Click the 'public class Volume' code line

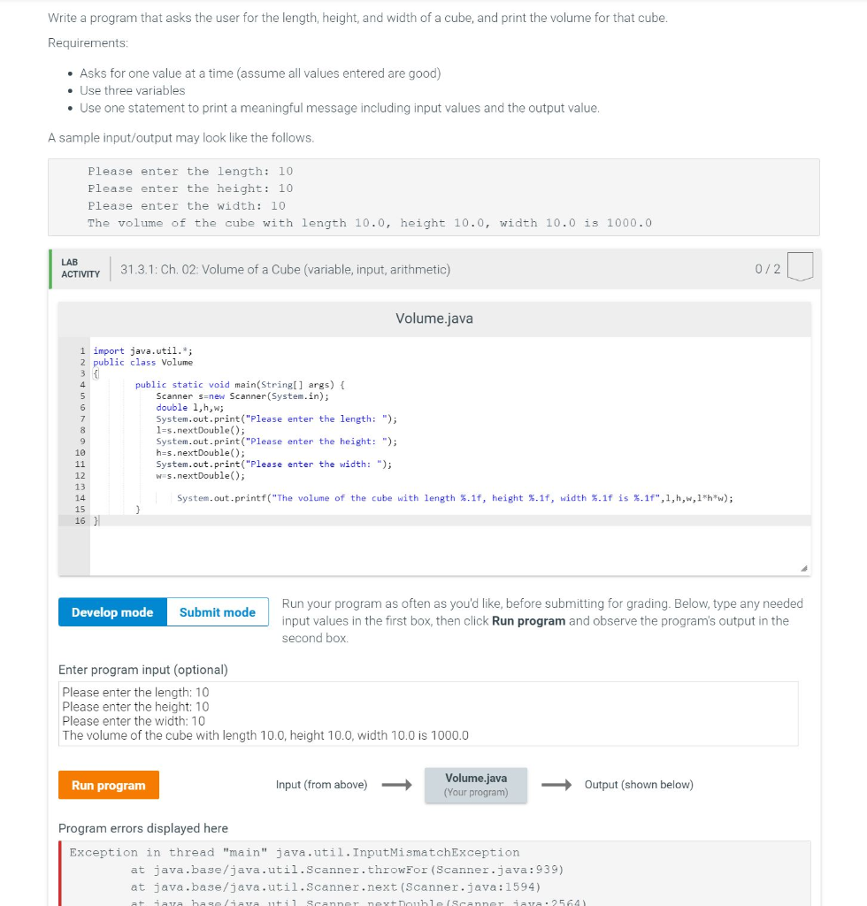click(x=142, y=362)
